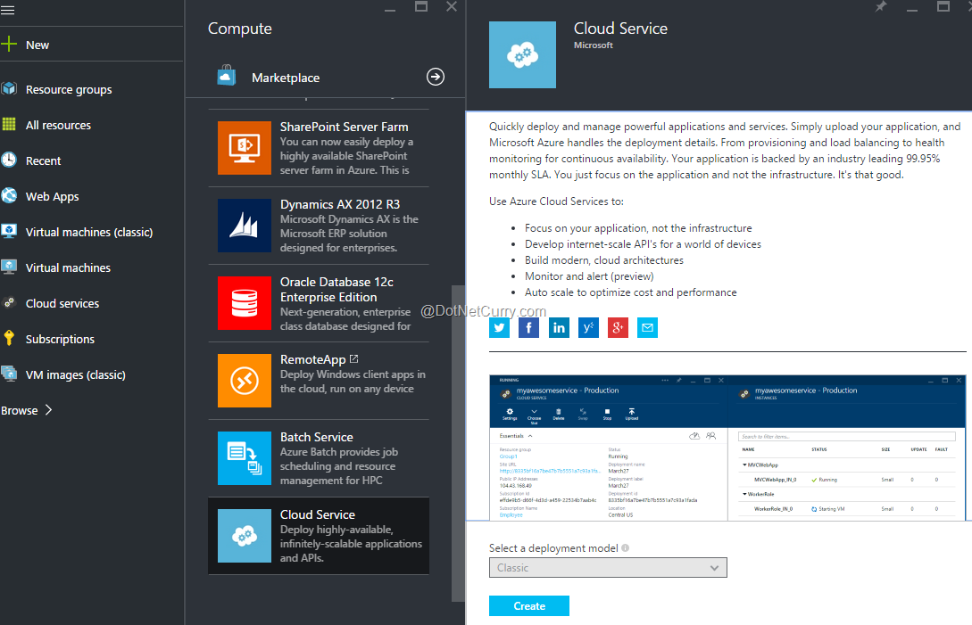Maximize the Cloud Service blade
The image size is (972, 625).
click(943, 7)
